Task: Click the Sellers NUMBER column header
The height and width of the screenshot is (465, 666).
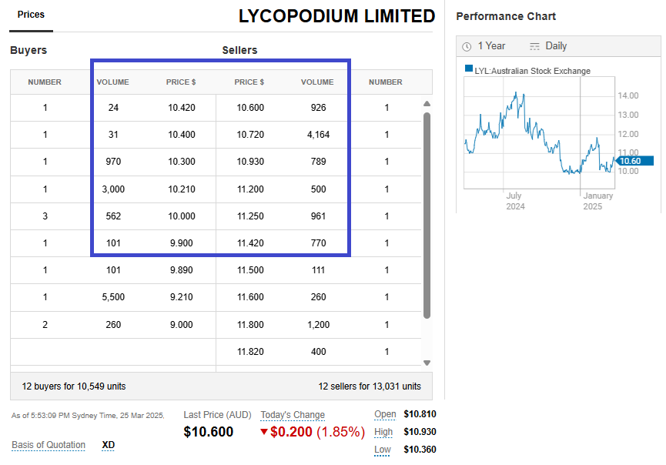Action: click(x=386, y=82)
